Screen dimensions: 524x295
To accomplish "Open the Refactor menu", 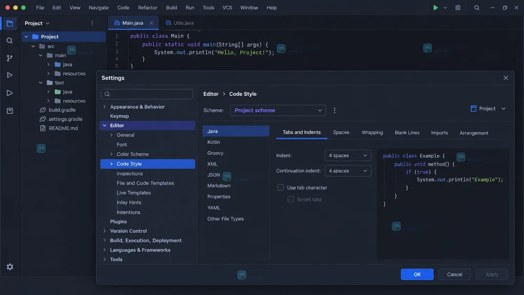I will click(x=147, y=7).
